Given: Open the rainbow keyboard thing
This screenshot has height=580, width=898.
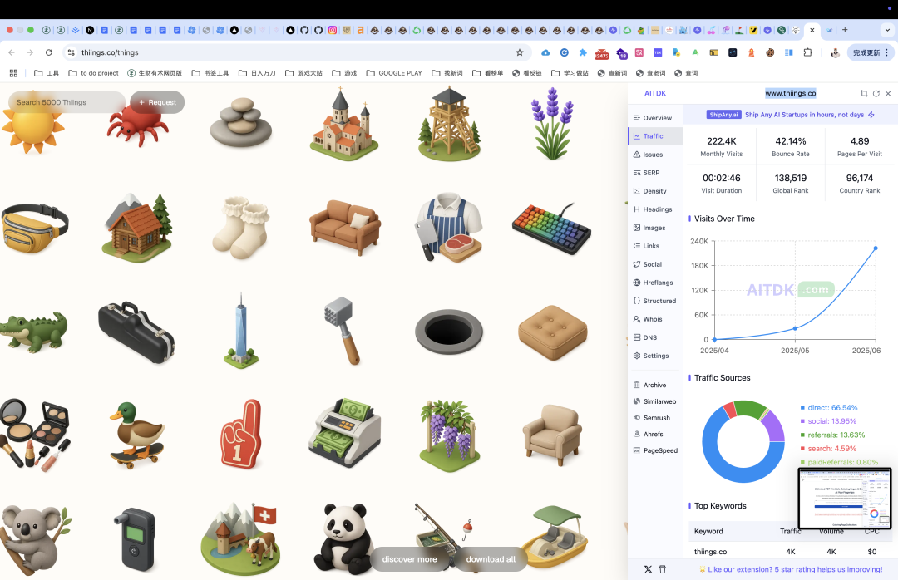Looking at the screenshot, I should point(551,228).
